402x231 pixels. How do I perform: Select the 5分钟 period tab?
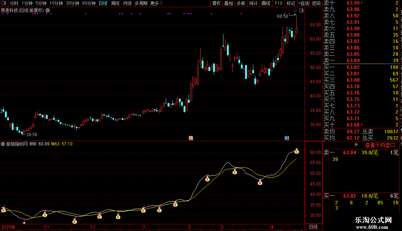[41, 3]
